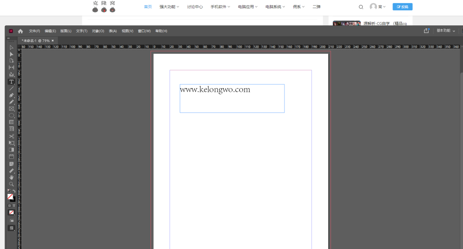463x249 pixels.
Task: Open the 基本功能 workspace dropdown
Action: (446, 31)
